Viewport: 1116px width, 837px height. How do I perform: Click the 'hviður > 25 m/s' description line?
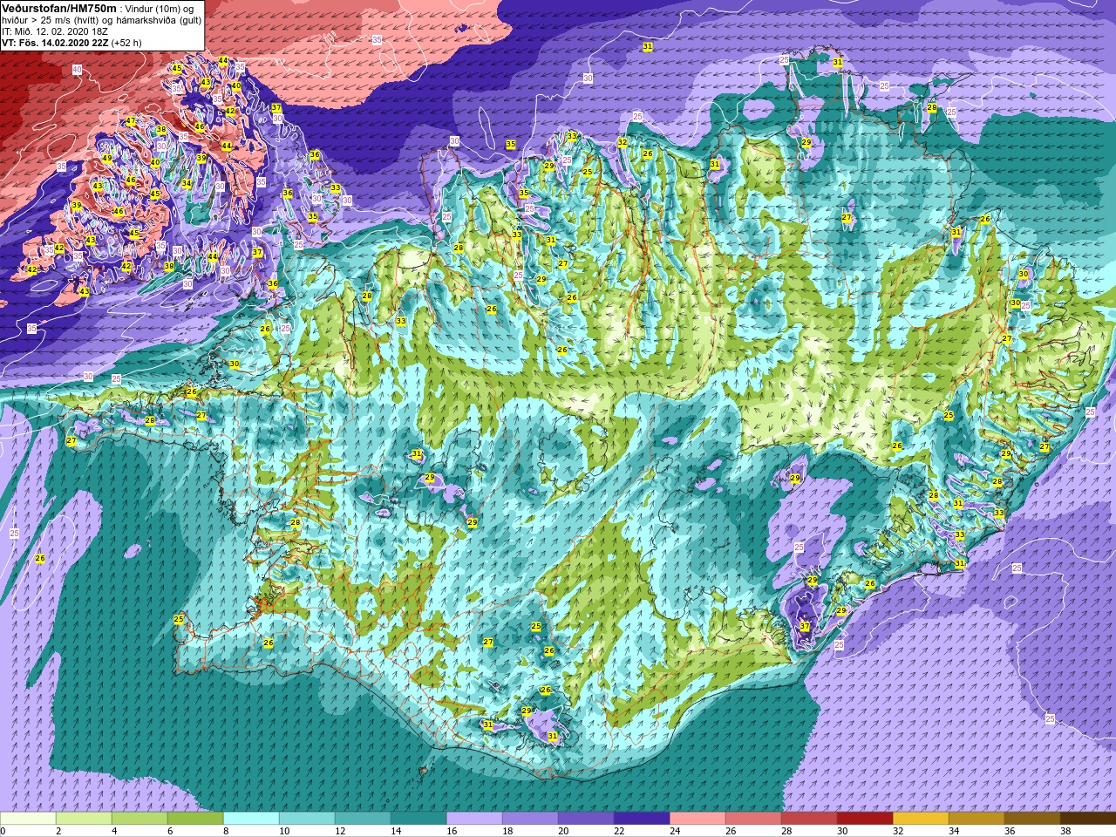tap(101, 19)
